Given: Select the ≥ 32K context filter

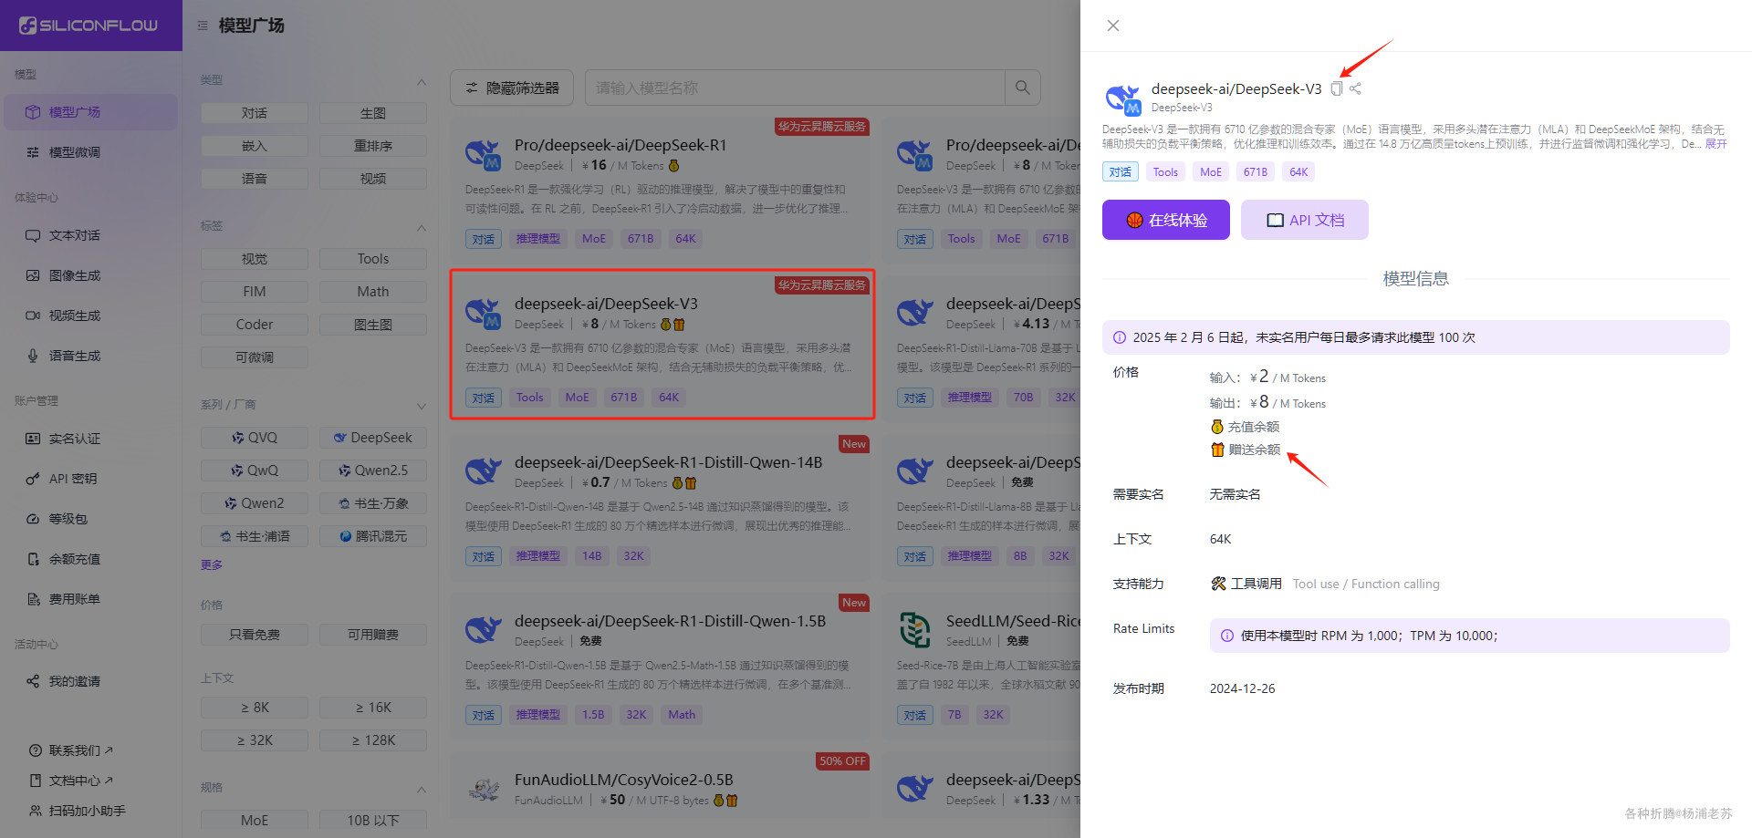Looking at the screenshot, I should click(x=255, y=740).
